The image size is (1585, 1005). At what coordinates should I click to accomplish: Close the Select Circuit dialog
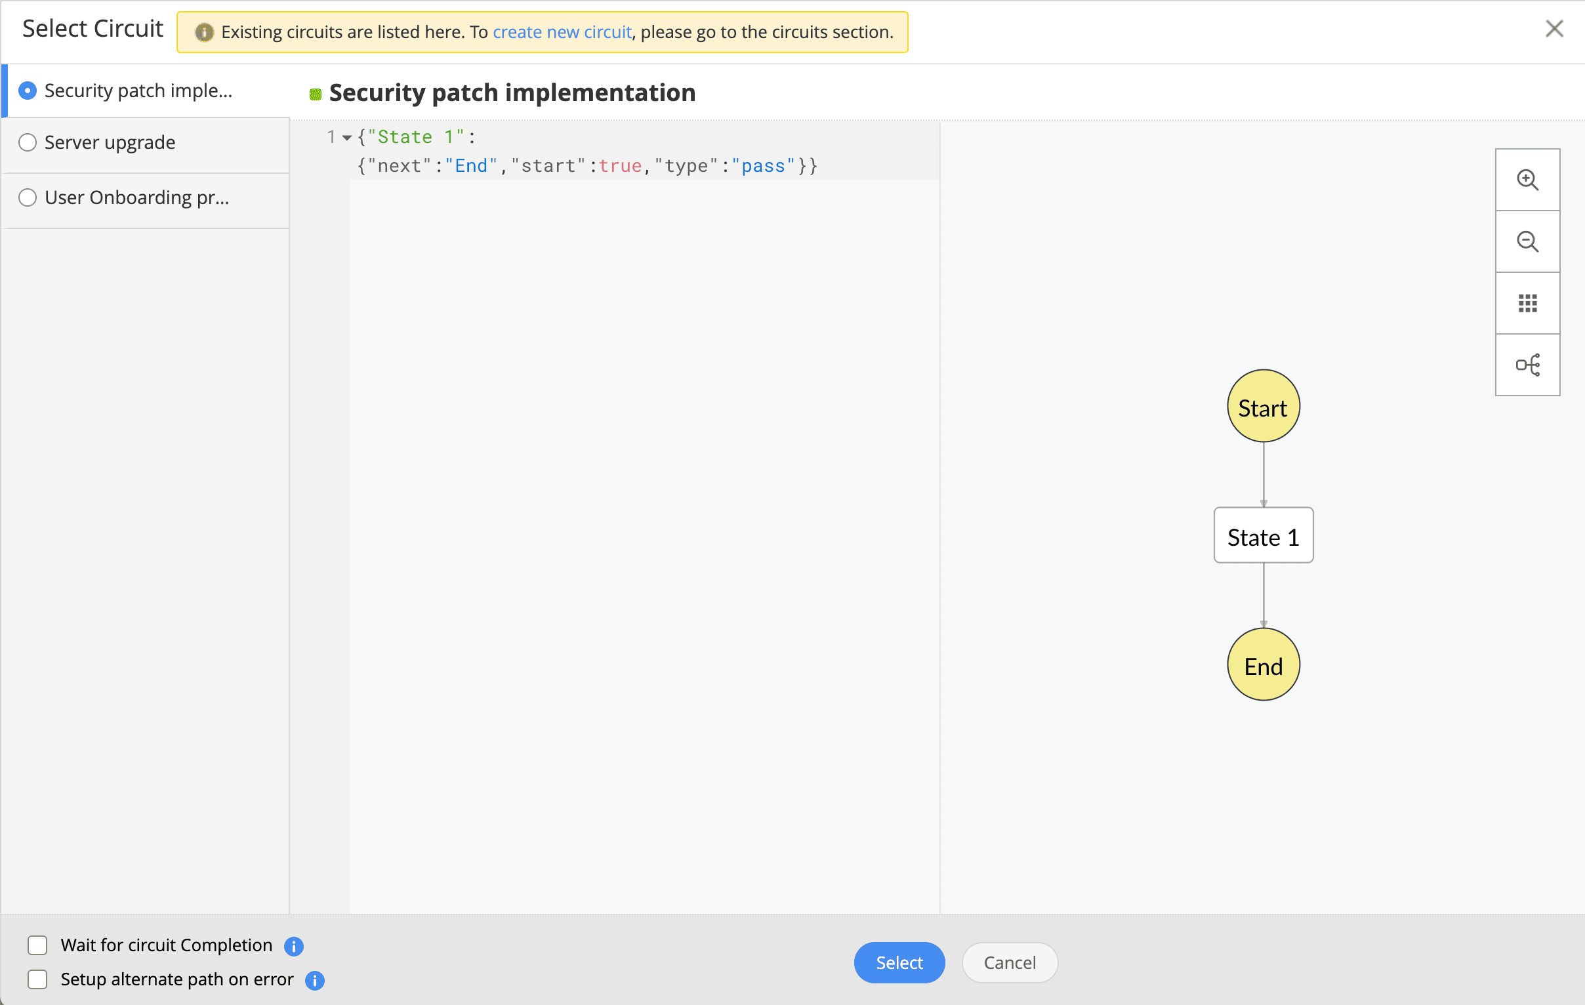[x=1554, y=28]
